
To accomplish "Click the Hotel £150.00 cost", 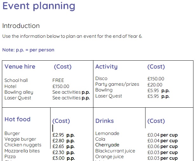I will click(x=61, y=86).
